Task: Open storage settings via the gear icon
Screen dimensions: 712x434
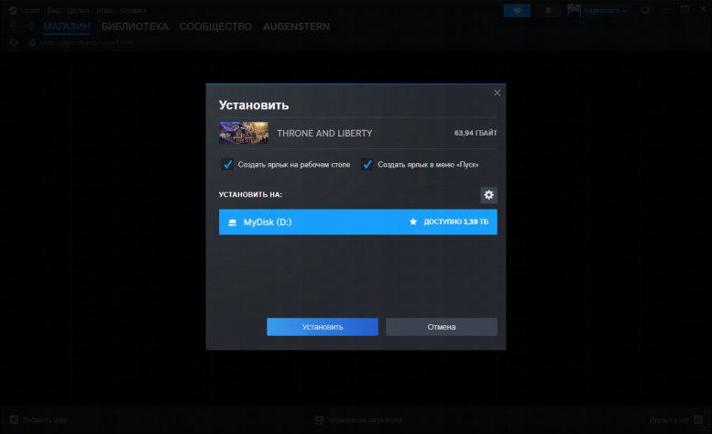Action: pos(488,194)
